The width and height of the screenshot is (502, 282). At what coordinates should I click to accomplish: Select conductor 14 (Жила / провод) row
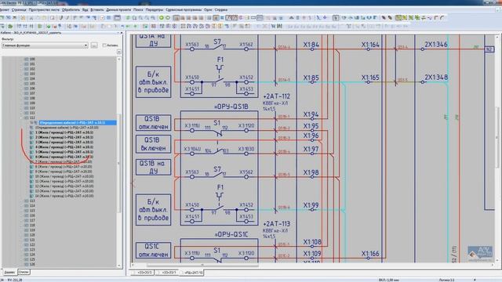[64, 196]
